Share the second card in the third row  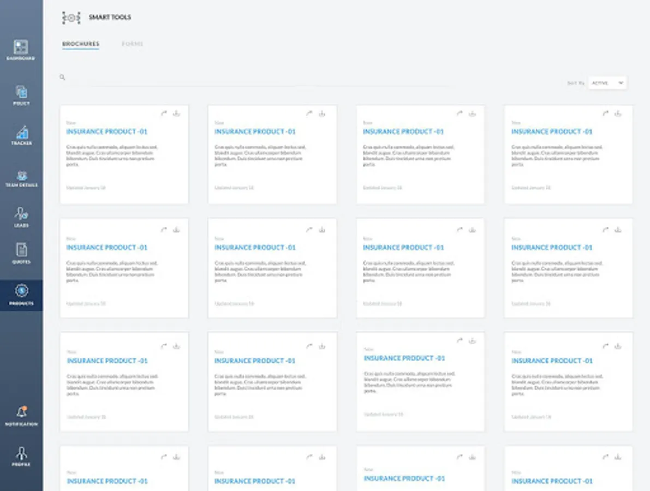click(309, 346)
